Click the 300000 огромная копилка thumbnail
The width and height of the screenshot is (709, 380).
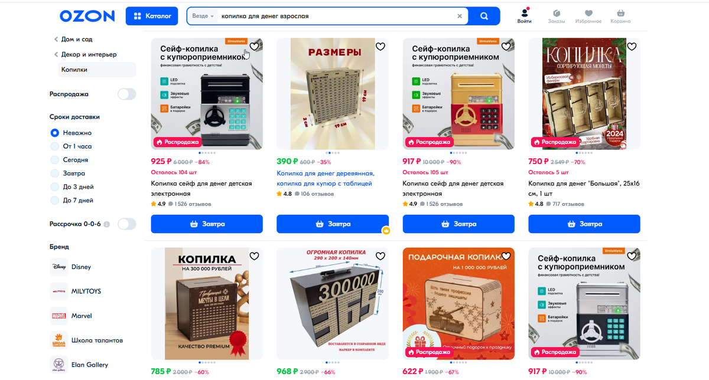coord(333,303)
